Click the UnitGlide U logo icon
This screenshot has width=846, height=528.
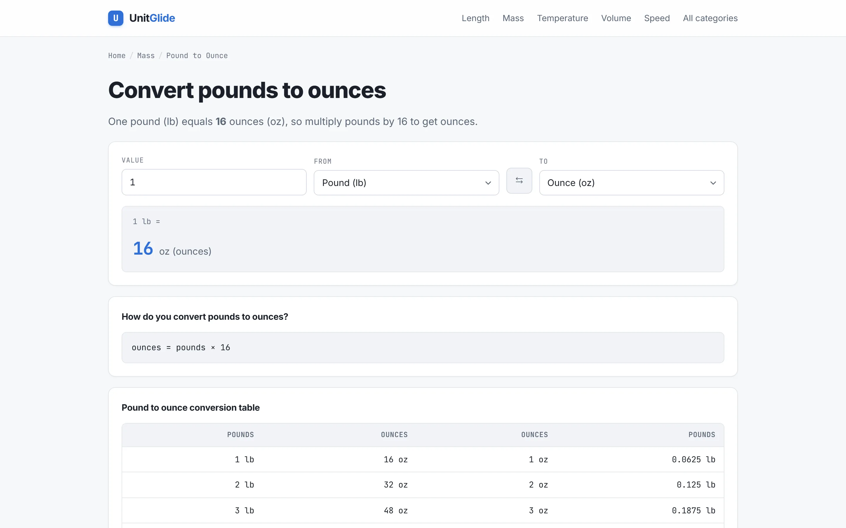[x=116, y=18]
